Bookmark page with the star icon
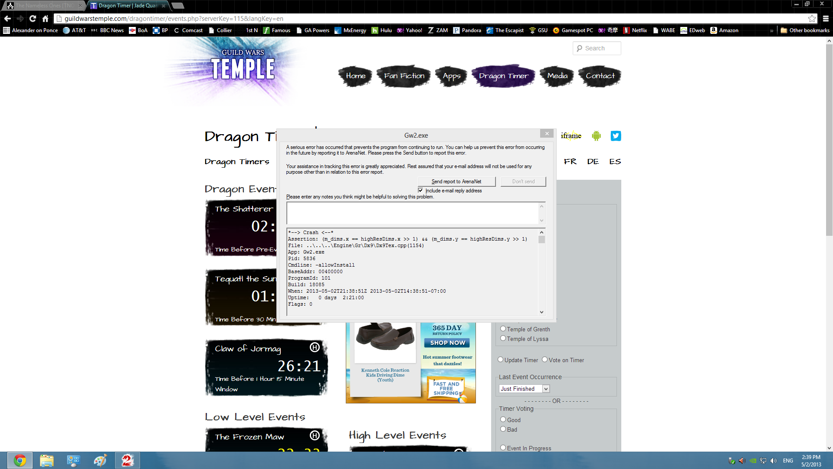This screenshot has width=833, height=469. (x=812, y=19)
